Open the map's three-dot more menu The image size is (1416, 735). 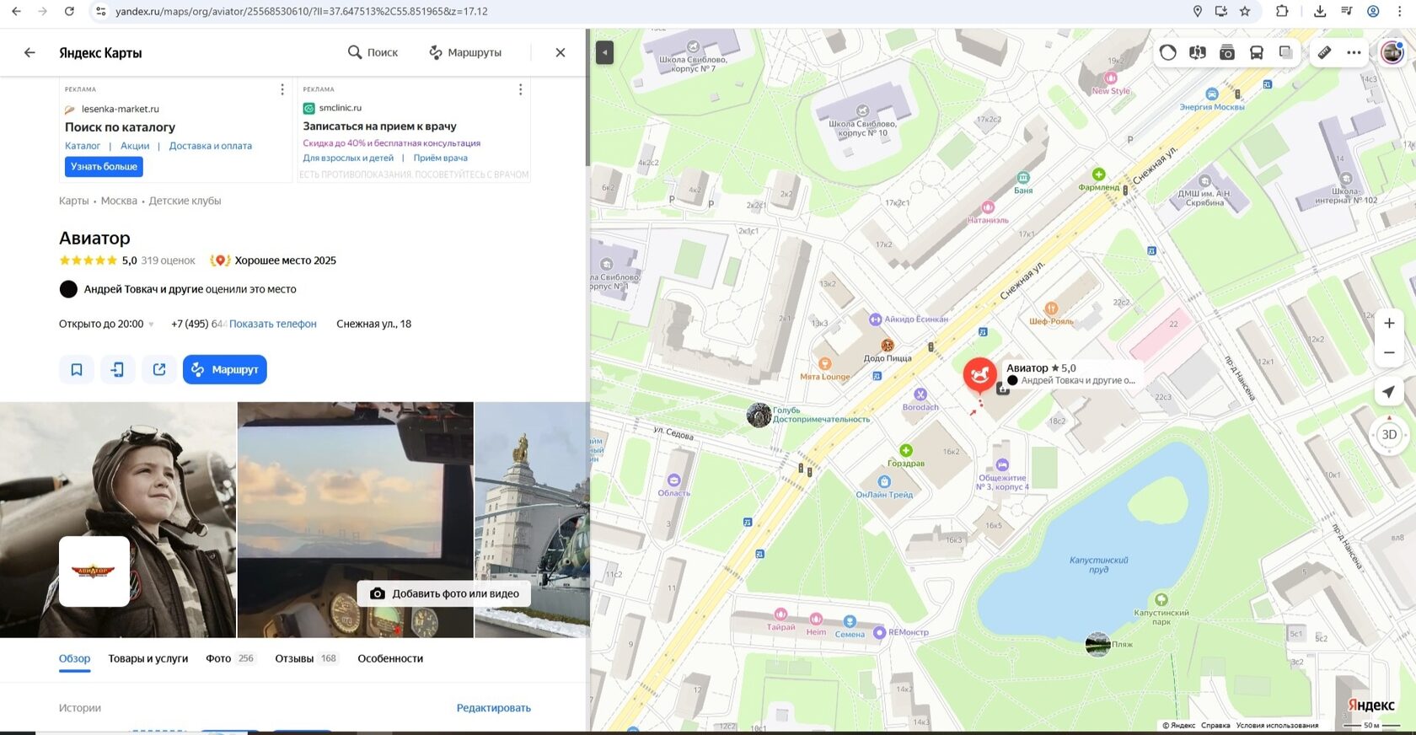coord(1354,52)
